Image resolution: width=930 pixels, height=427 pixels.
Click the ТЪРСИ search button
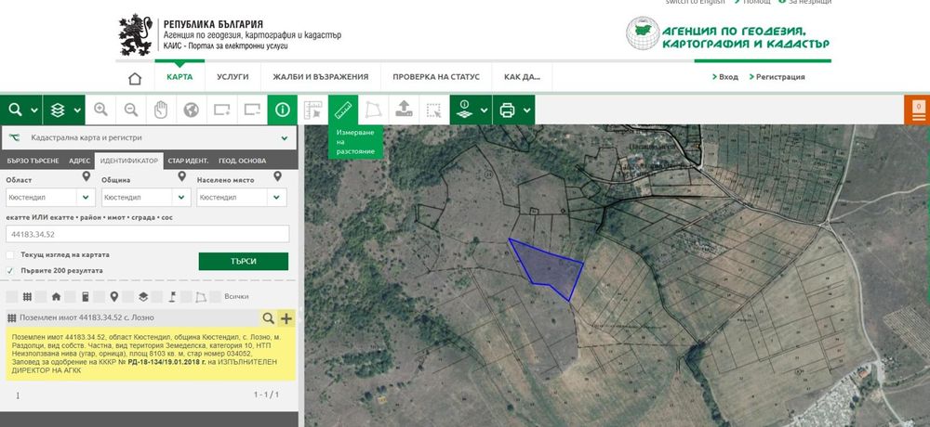pyautogui.click(x=243, y=261)
